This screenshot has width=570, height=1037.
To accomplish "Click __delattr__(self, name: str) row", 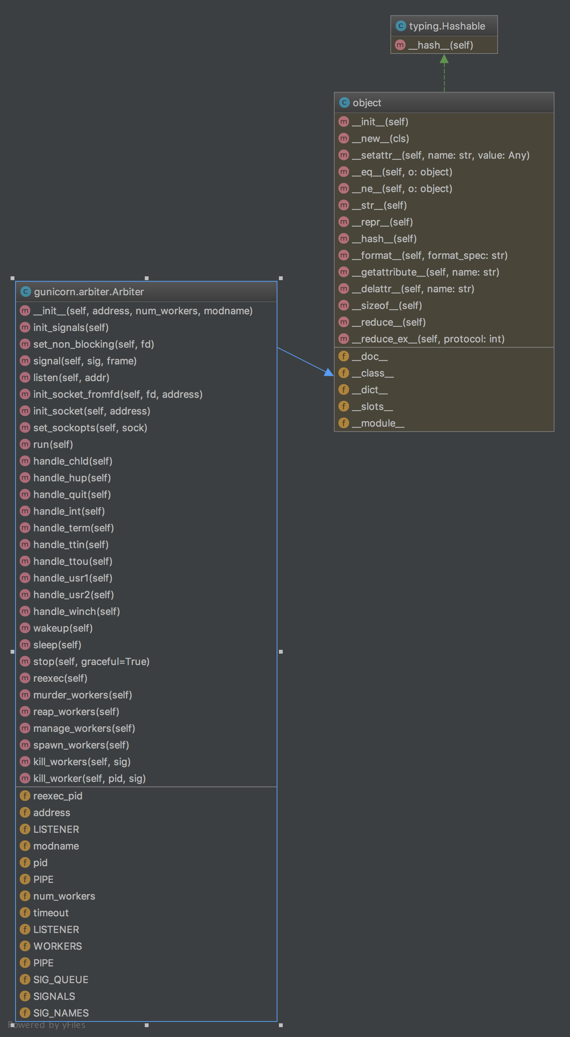I will click(444, 288).
